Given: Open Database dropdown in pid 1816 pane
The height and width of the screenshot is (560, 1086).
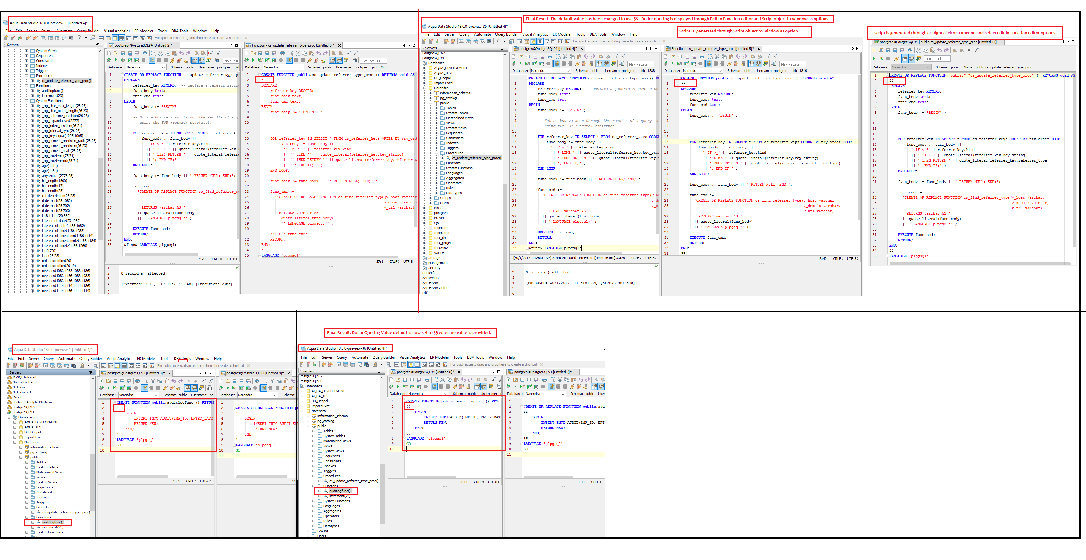Looking at the screenshot, I should coord(720,71).
